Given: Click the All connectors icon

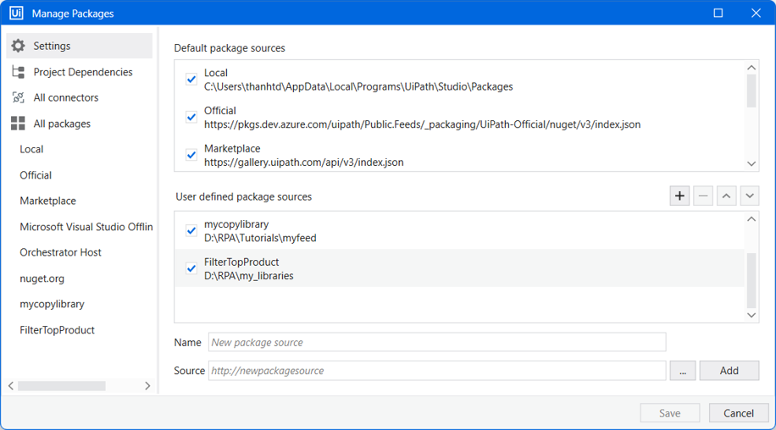Looking at the screenshot, I should coord(19,98).
